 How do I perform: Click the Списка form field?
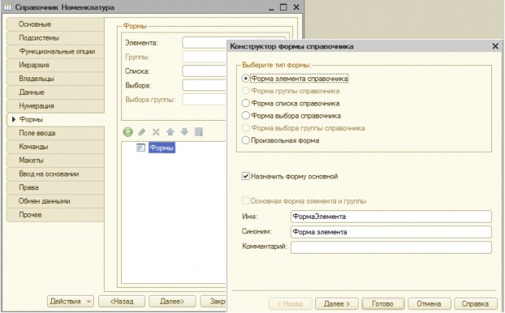[x=204, y=71]
